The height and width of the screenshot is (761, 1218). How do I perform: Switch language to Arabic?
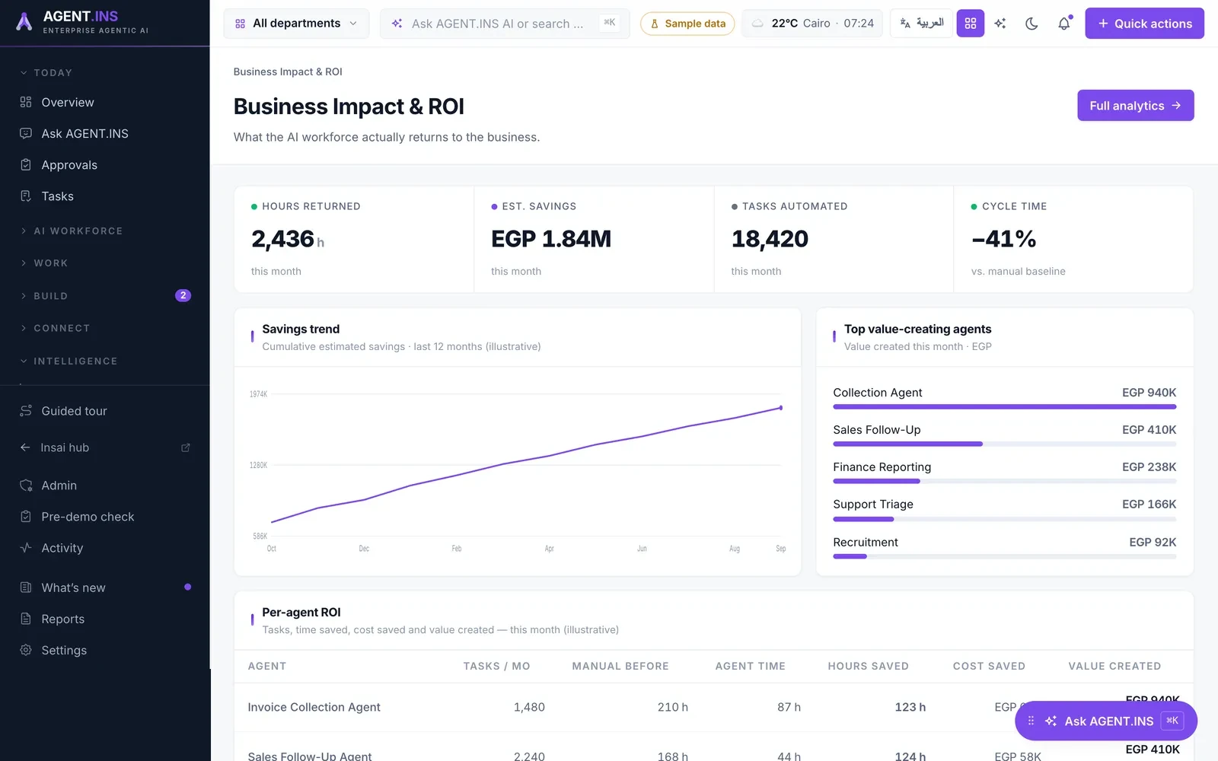click(x=922, y=24)
